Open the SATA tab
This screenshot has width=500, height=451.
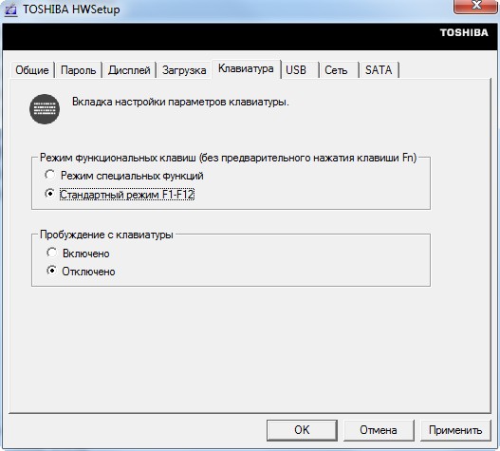(x=379, y=70)
